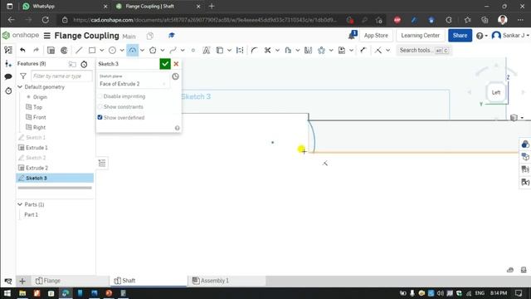The width and height of the screenshot is (531, 299).
Task: Click the Insert new feature icon
Action: (x=8, y=64)
